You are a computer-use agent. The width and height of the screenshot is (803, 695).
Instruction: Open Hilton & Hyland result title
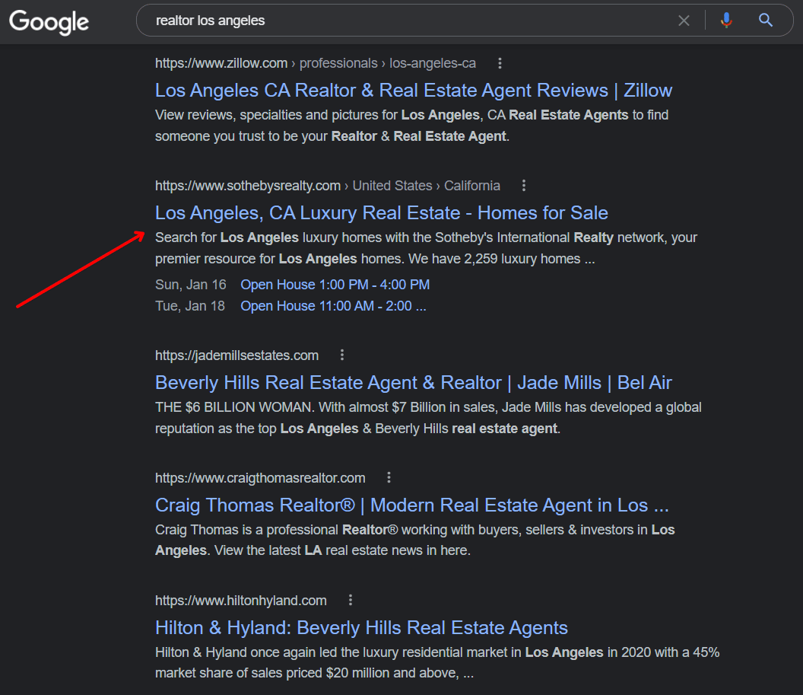[361, 627]
